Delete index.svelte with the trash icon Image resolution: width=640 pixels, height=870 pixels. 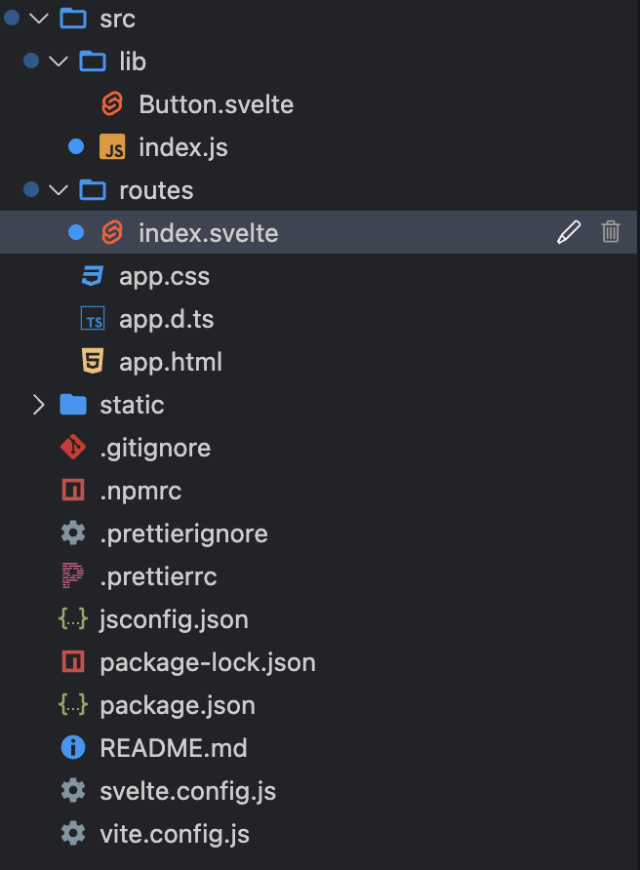pyautogui.click(x=611, y=232)
